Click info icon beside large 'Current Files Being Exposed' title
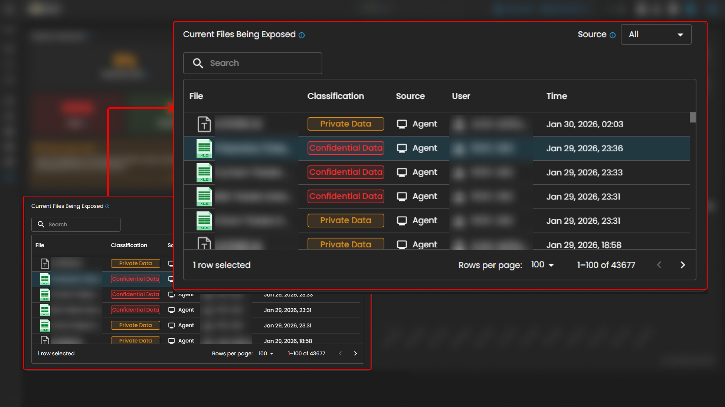Viewport: 725px width, 407px height. click(x=301, y=35)
